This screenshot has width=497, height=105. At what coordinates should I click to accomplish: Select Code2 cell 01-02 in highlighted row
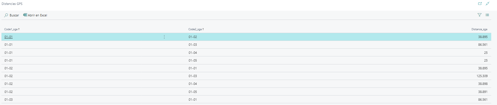[x=193, y=37]
